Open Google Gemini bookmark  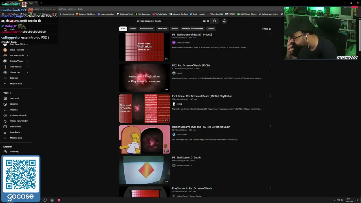67,14
